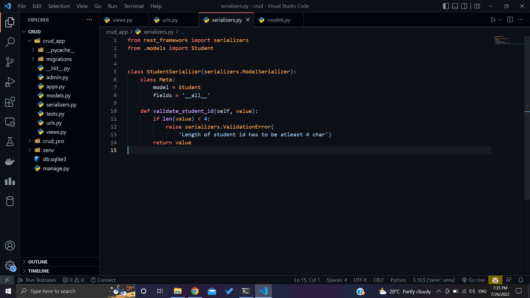Toggle Primary Side Bar layout button
The width and height of the screenshot is (530, 298).
point(446,6)
